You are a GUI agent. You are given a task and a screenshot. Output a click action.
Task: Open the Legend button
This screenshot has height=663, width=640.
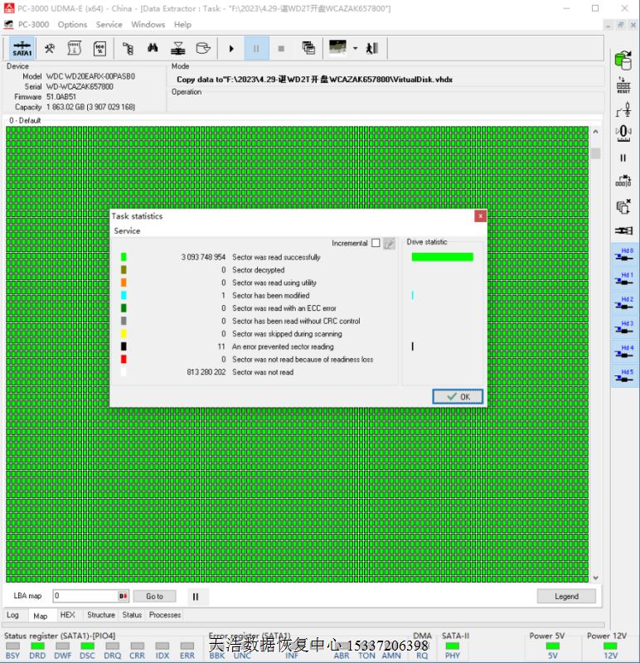click(566, 596)
